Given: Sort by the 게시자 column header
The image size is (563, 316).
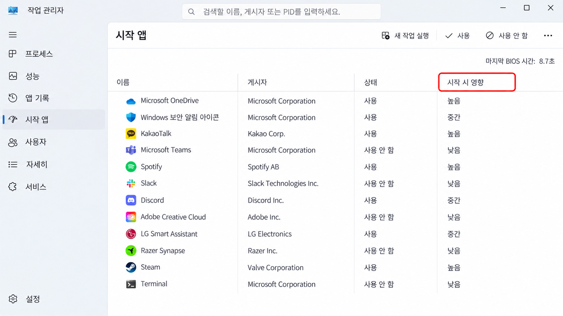Looking at the screenshot, I should pos(257,82).
